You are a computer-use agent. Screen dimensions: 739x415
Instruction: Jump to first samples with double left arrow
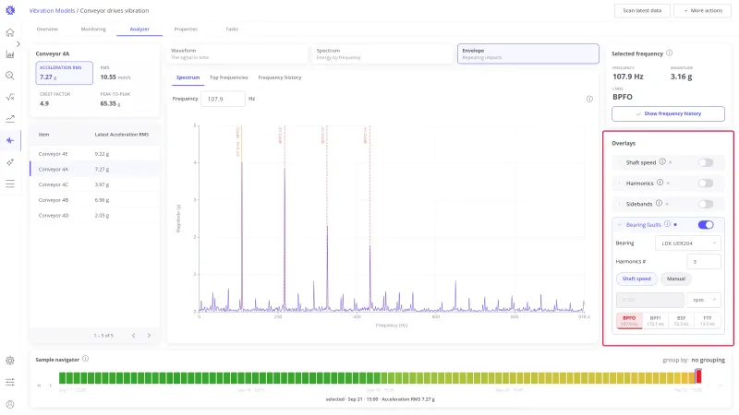tap(39, 385)
